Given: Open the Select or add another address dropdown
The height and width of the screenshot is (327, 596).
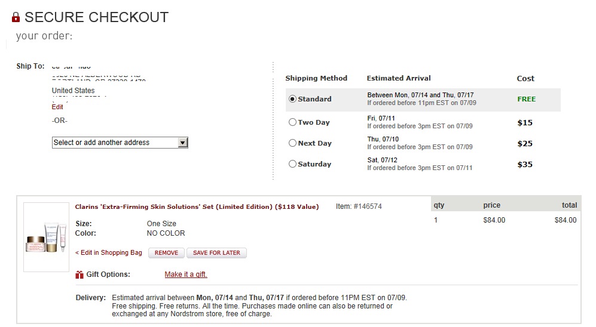Looking at the screenshot, I should pyautogui.click(x=120, y=143).
